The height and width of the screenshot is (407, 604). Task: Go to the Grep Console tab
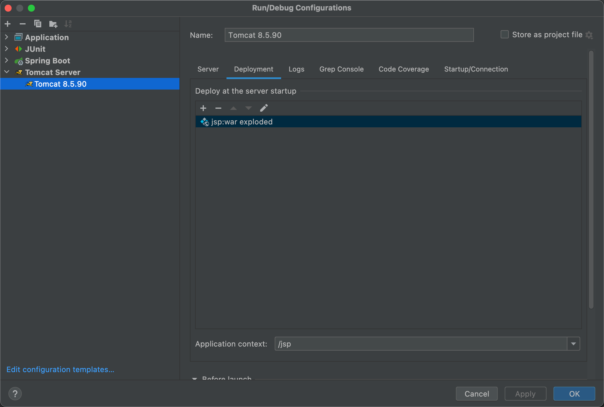pyautogui.click(x=341, y=69)
